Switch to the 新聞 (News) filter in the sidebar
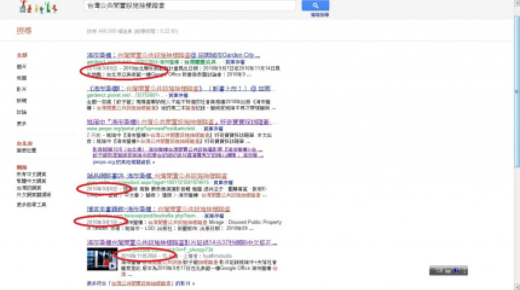 pos(22,100)
